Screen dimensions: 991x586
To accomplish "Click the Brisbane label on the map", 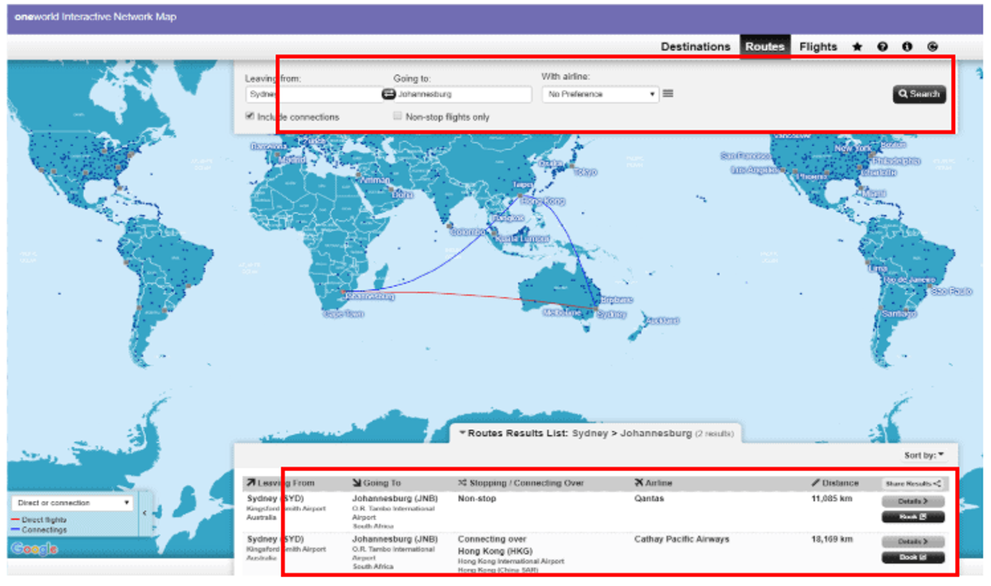I will (x=616, y=300).
